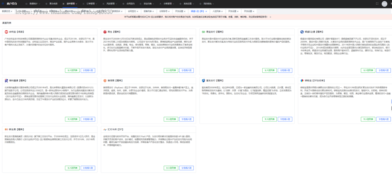Click the 汇付斗拱【DF】 card title

[x=116, y=129]
